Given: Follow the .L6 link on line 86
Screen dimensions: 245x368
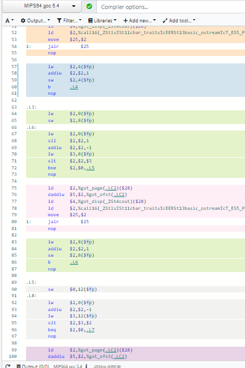Looking at the screenshot, I should [x=73, y=263].
